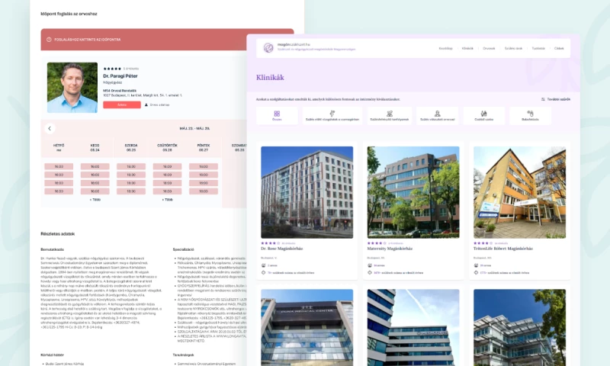Open Tudástár in the top navigation
610x366 pixels.
538,49
